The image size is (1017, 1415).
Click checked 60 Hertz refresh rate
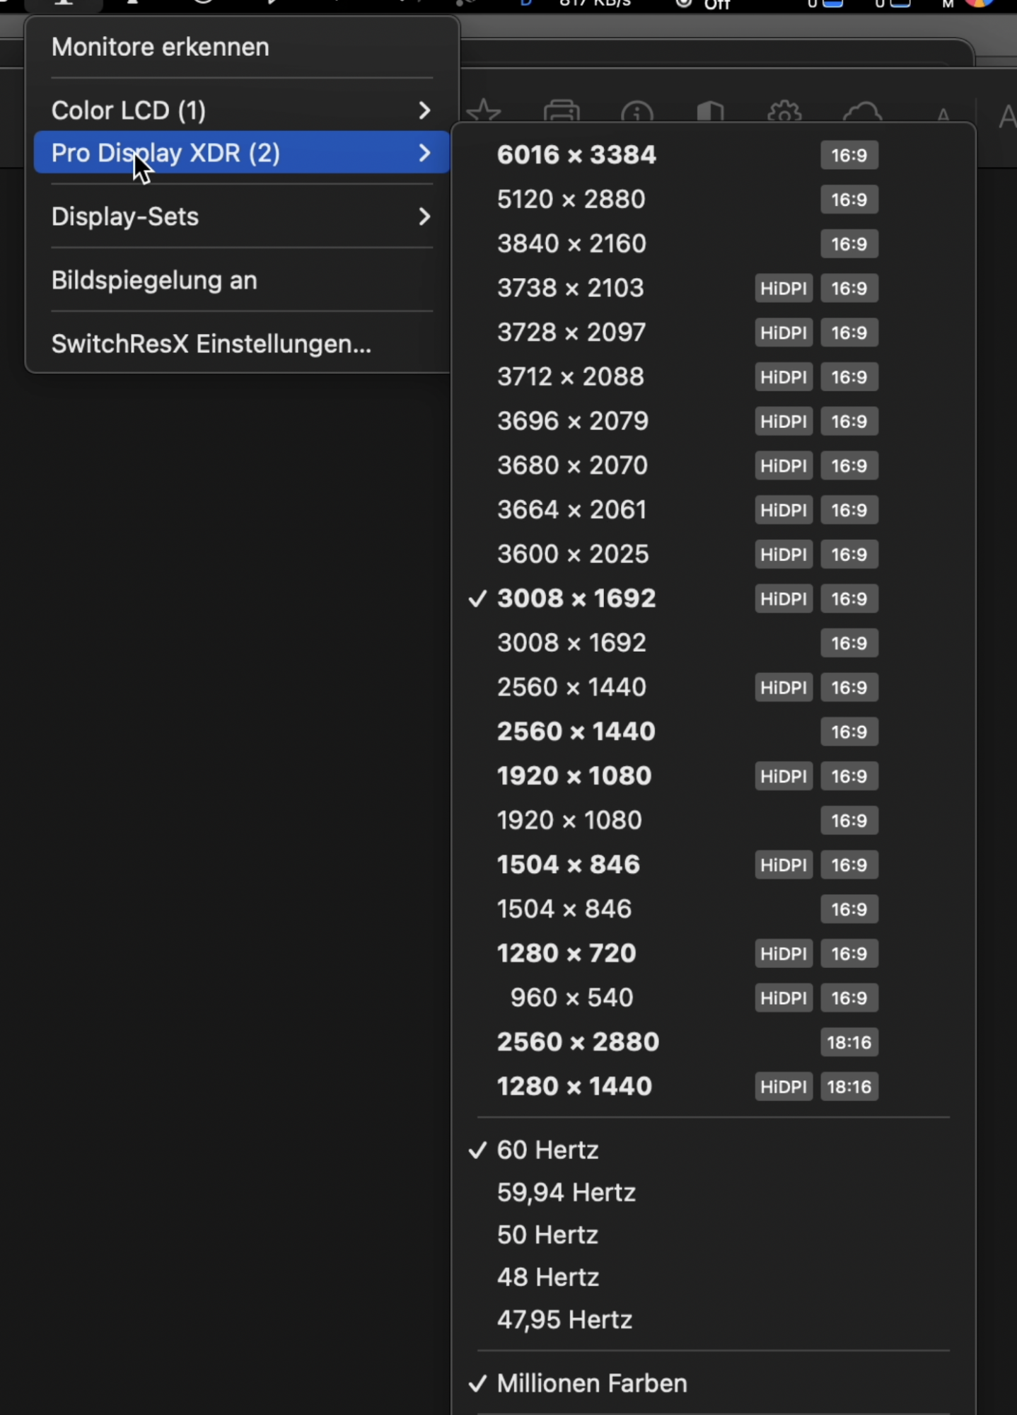pyautogui.click(x=713, y=1150)
